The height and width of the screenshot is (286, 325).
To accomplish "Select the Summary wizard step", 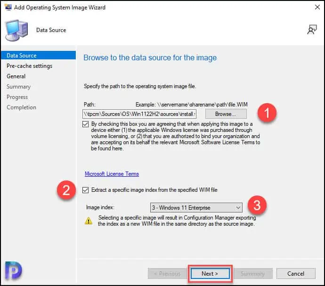I will click(18, 87).
